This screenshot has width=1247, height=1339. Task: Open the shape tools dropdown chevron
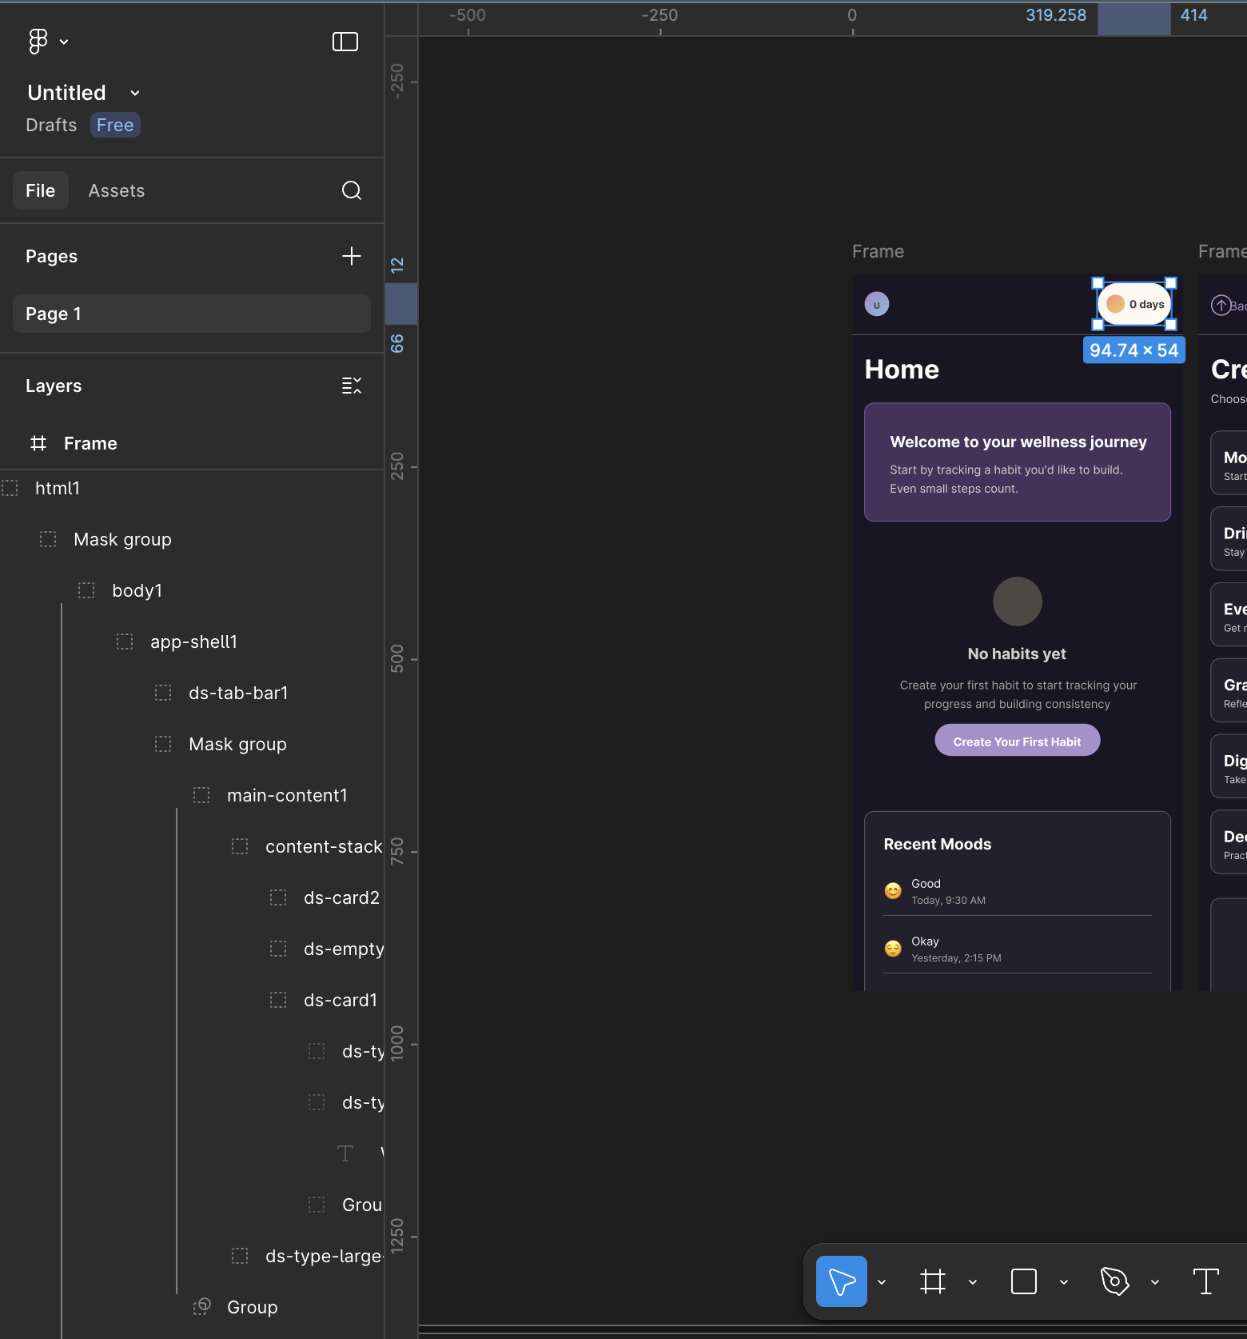(x=1064, y=1282)
